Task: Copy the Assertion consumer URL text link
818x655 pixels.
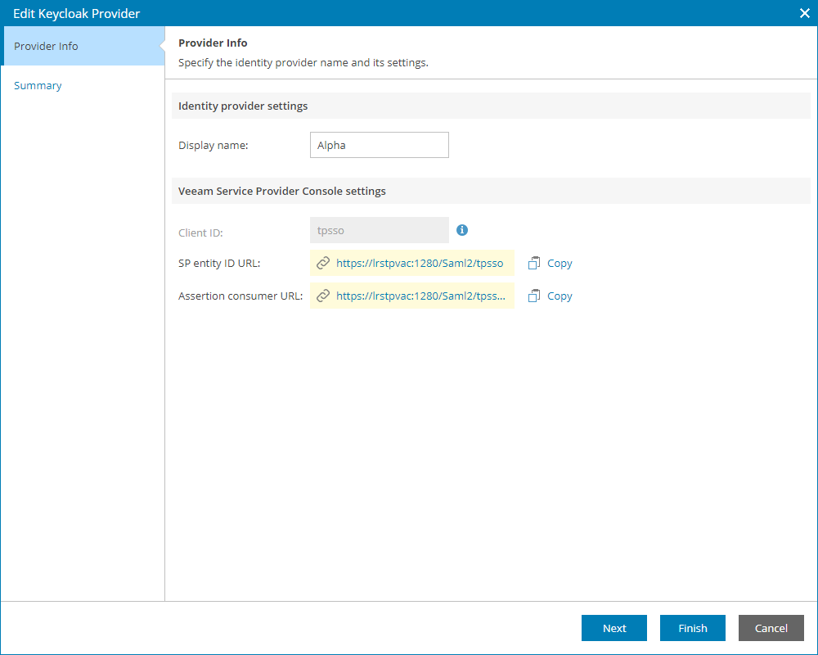Action: (560, 296)
